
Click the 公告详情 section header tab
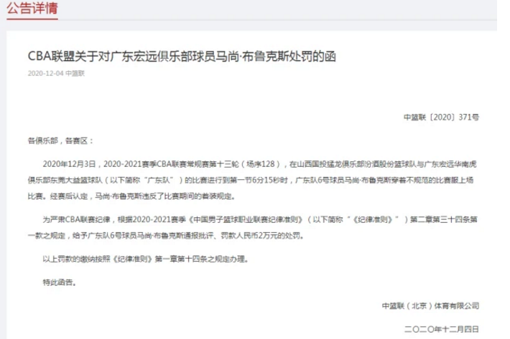tap(29, 11)
